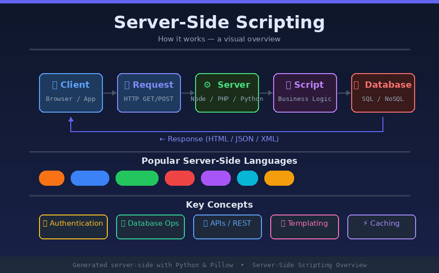Image resolution: width=439 pixels, height=273 pixels.
Task: Click the arrow between Request and Server
Action: [x=188, y=93]
